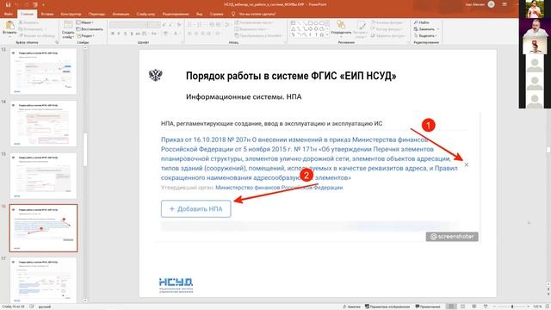Click Примечания in the status bar

(x=428, y=307)
